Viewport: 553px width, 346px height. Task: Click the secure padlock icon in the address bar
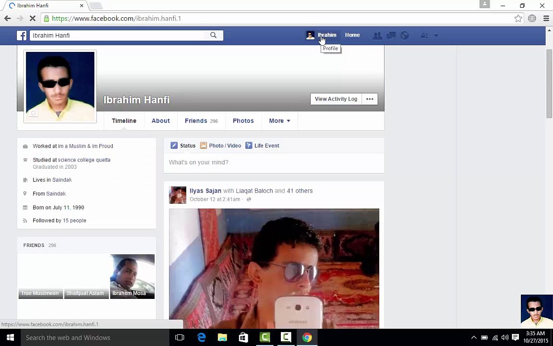47,18
